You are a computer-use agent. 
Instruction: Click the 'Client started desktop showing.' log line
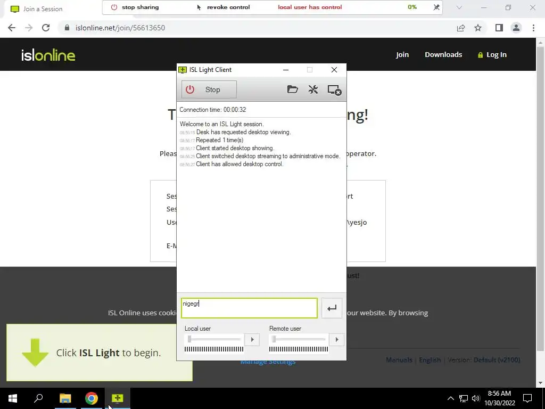coord(235,148)
